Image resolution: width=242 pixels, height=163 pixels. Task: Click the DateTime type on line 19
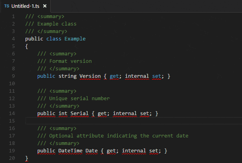tap(70, 151)
